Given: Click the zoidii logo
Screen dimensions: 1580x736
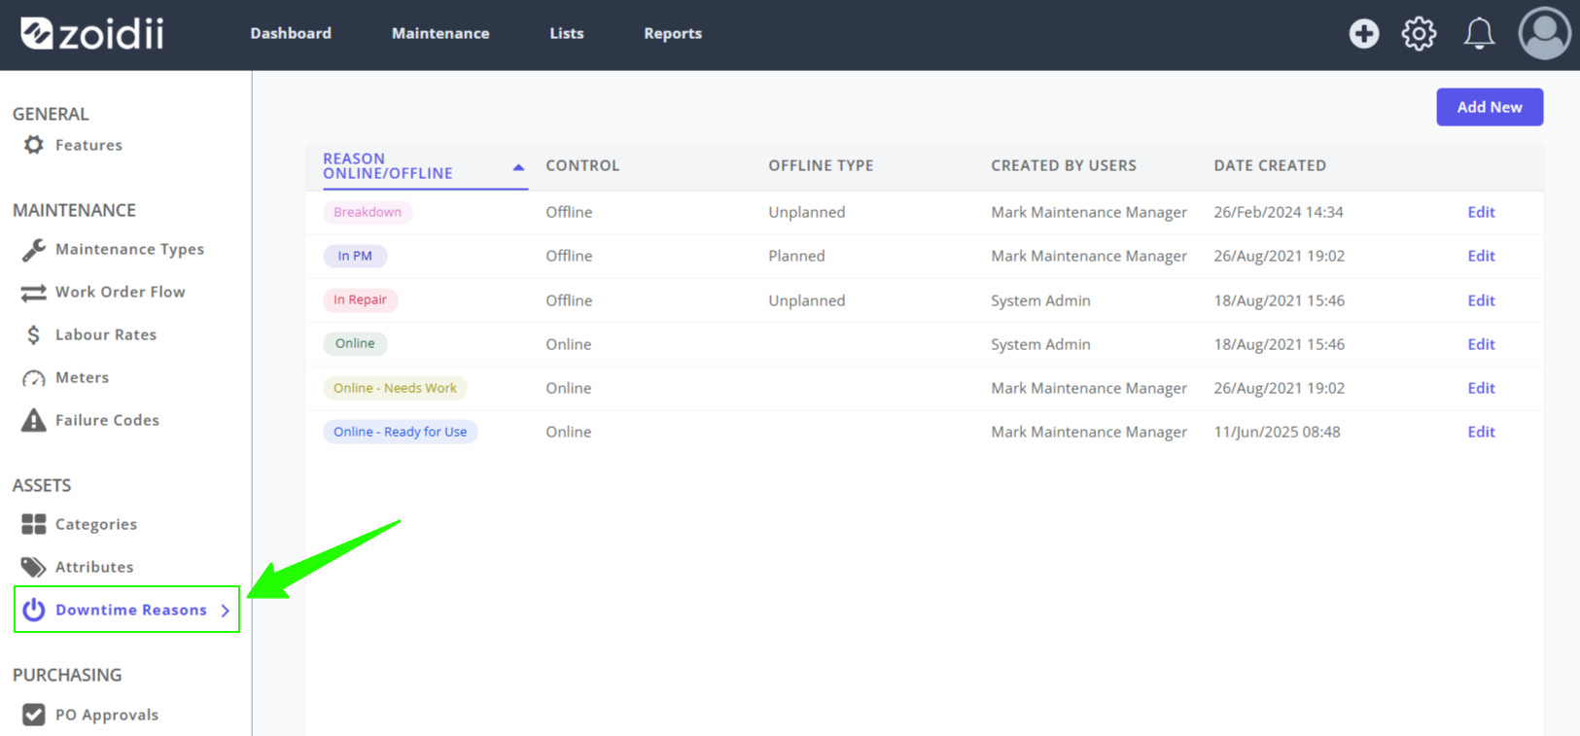Looking at the screenshot, I should pyautogui.click(x=92, y=34).
